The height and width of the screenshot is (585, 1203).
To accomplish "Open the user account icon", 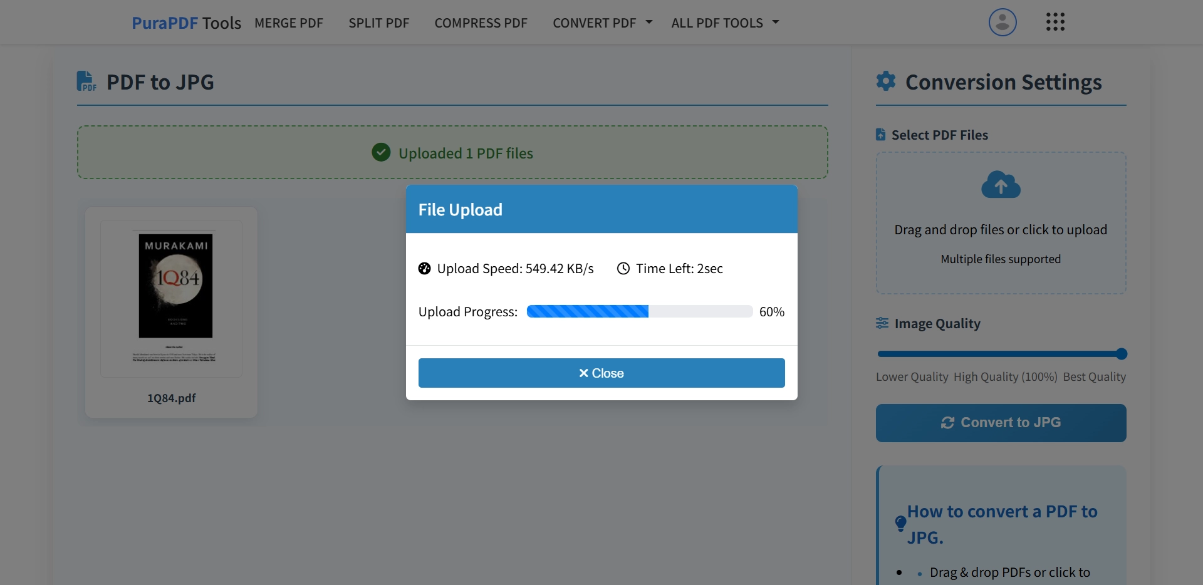I will [1001, 22].
